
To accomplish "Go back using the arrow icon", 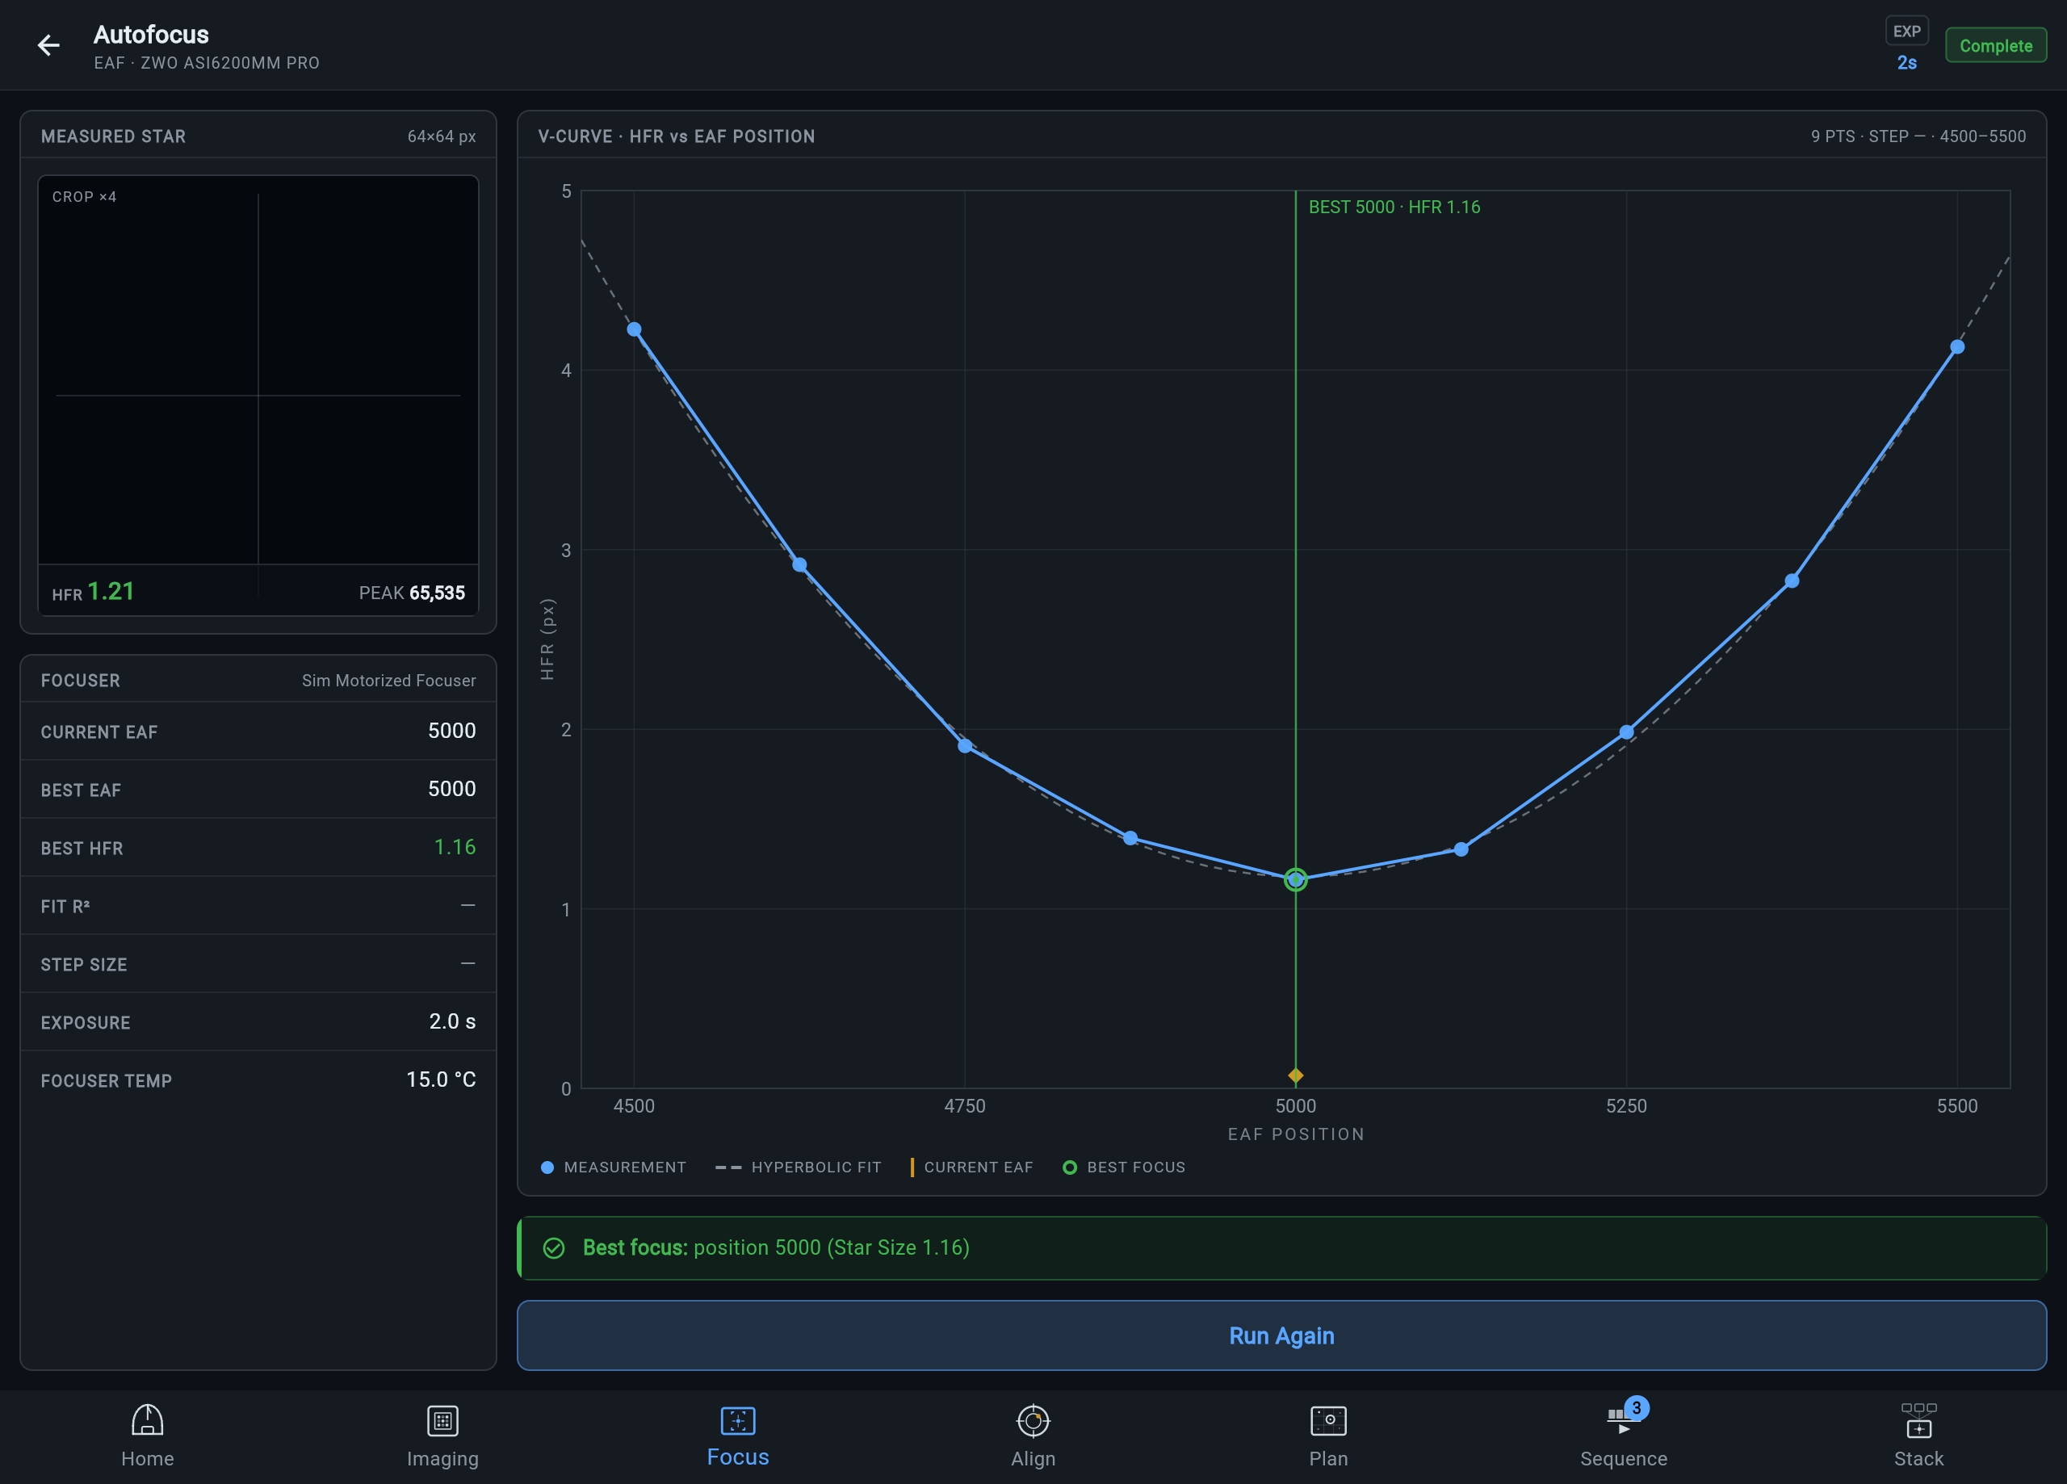I will [48, 44].
